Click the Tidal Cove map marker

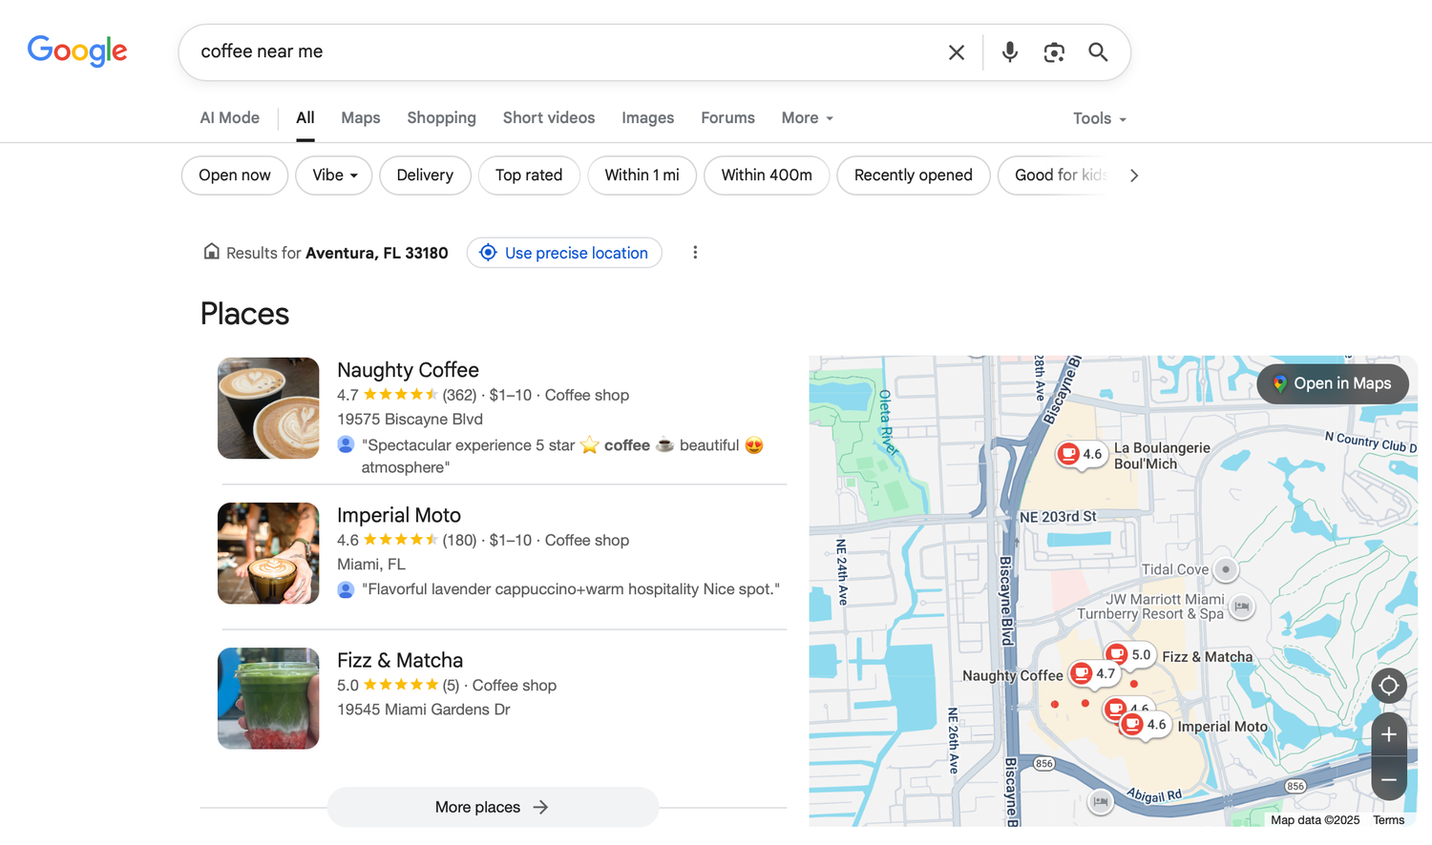(1226, 569)
